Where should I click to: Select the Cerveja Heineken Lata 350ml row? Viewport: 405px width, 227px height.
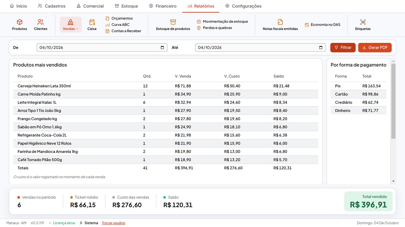(x=166, y=86)
